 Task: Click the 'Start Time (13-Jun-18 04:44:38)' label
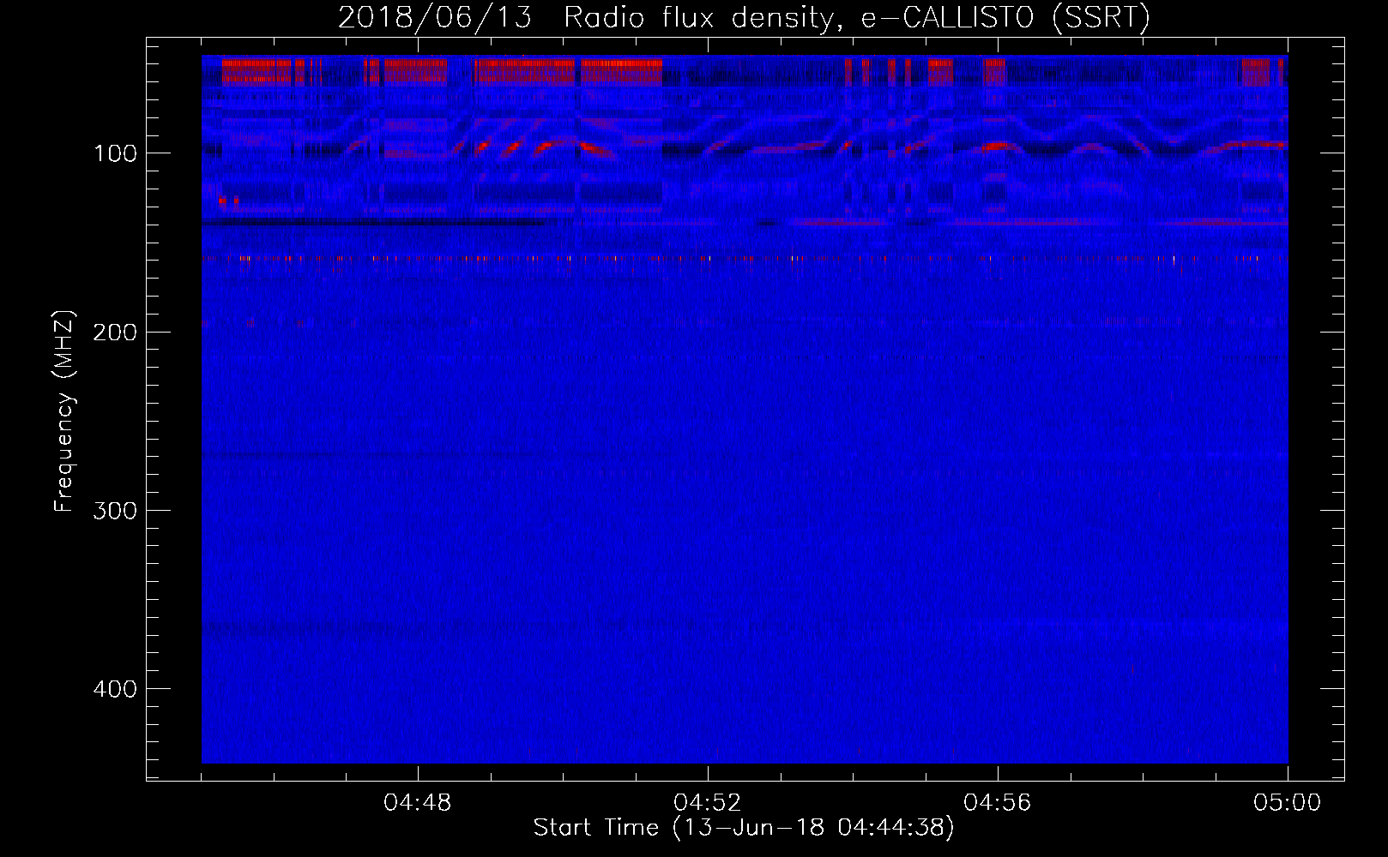click(x=744, y=828)
